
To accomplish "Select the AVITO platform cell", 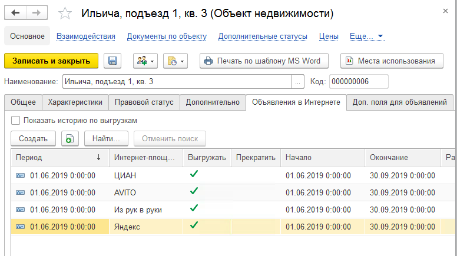I will pos(146,193).
